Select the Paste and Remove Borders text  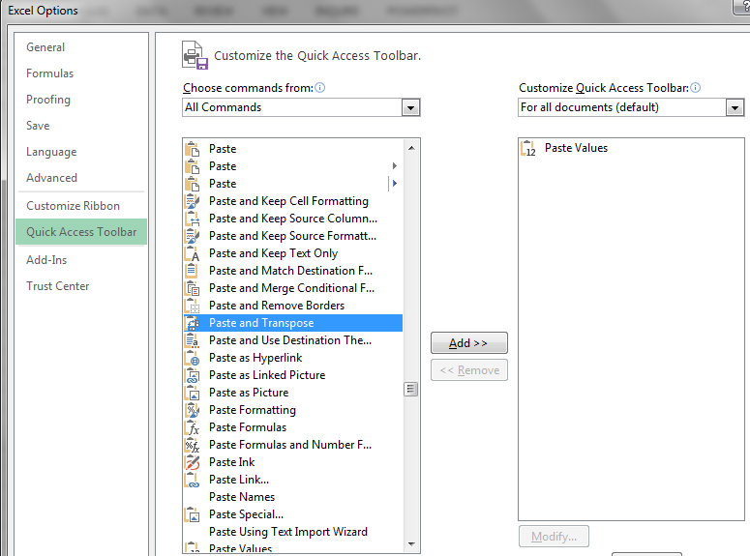[x=277, y=306]
